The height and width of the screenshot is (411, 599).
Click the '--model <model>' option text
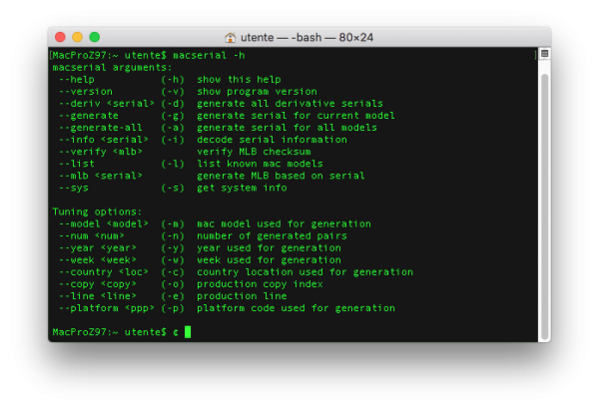tap(104, 224)
